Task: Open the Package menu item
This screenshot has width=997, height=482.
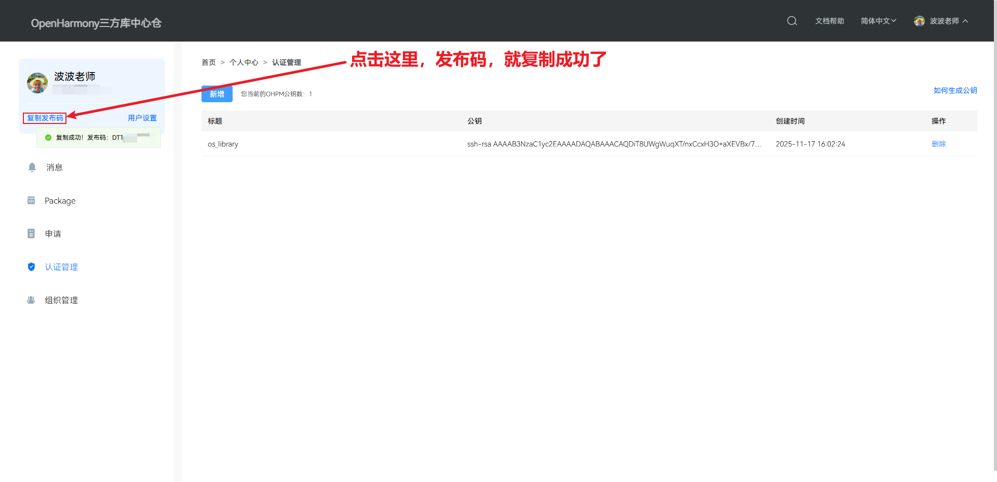Action: click(60, 201)
